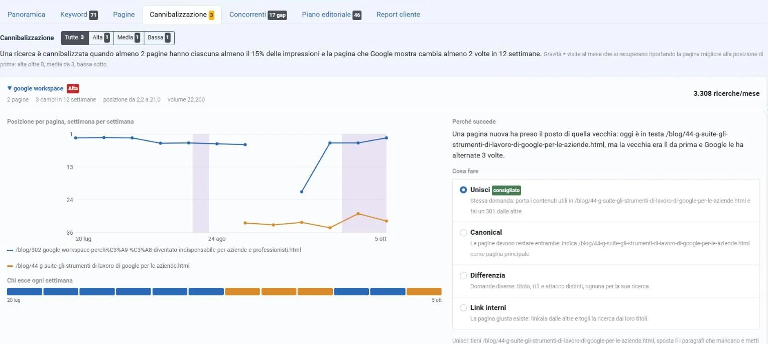Go to the Pagine tab
768x344 pixels.
coord(124,15)
